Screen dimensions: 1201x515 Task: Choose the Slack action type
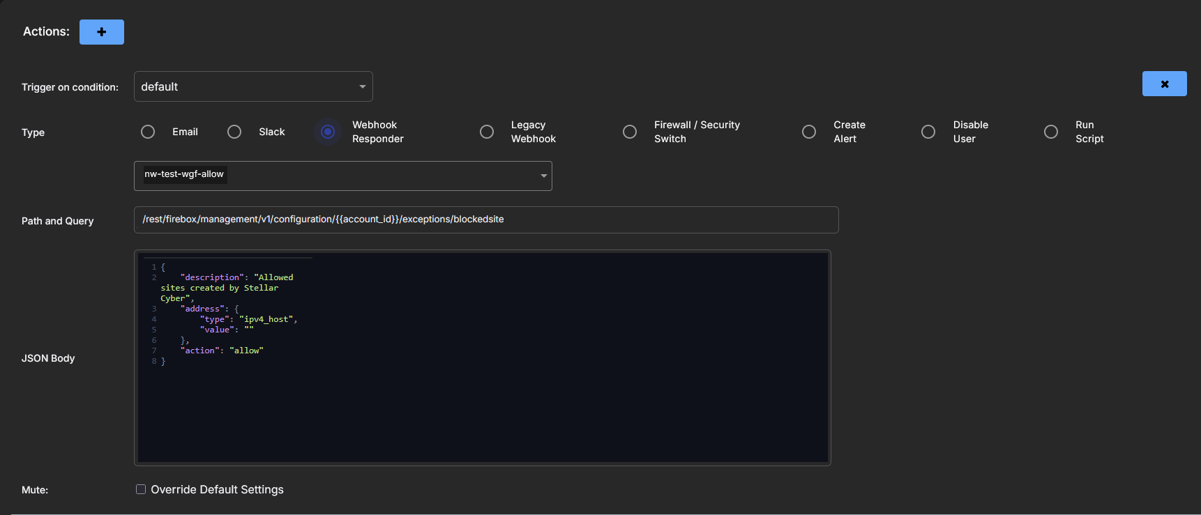[234, 132]
